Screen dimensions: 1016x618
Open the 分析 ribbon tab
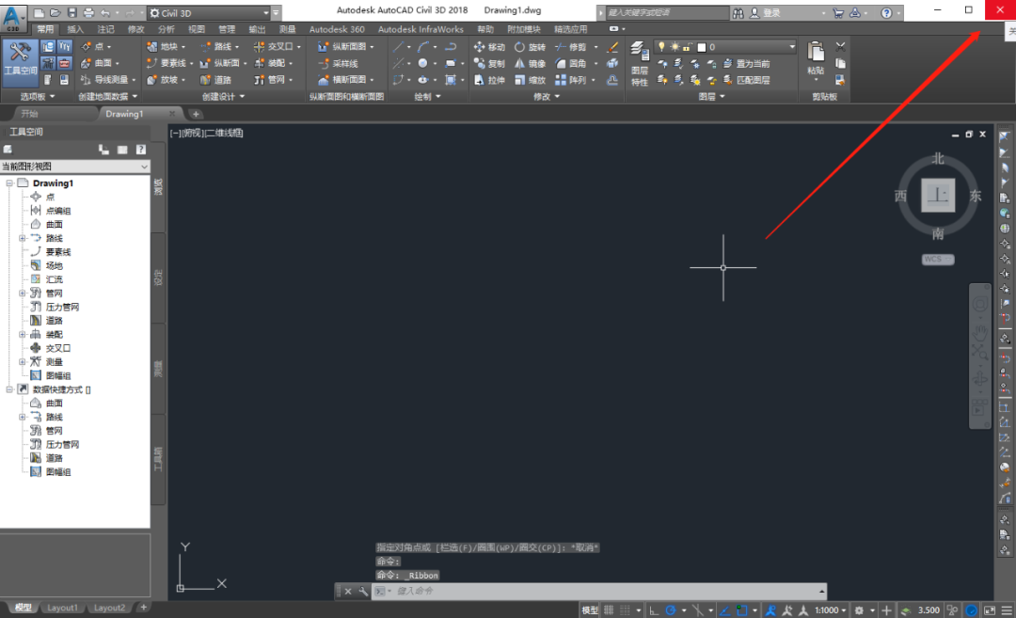point(166,29)
